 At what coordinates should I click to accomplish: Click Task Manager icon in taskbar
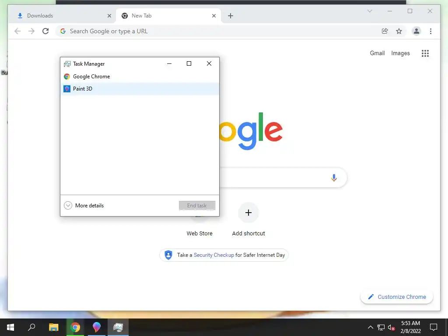118,327
